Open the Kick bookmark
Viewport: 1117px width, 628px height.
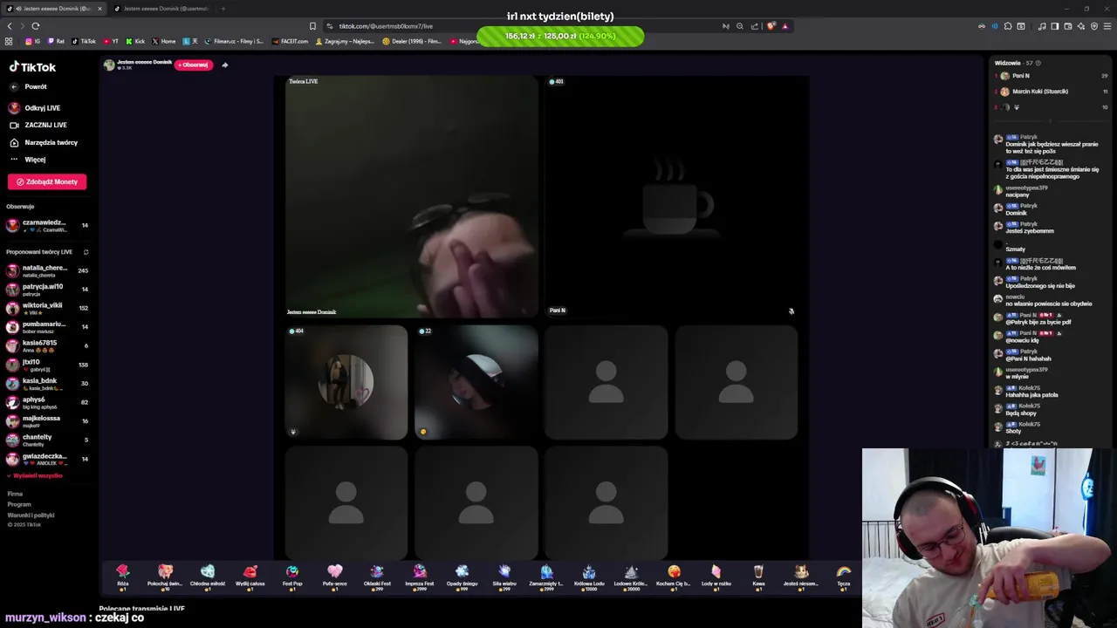coord(135,41)
